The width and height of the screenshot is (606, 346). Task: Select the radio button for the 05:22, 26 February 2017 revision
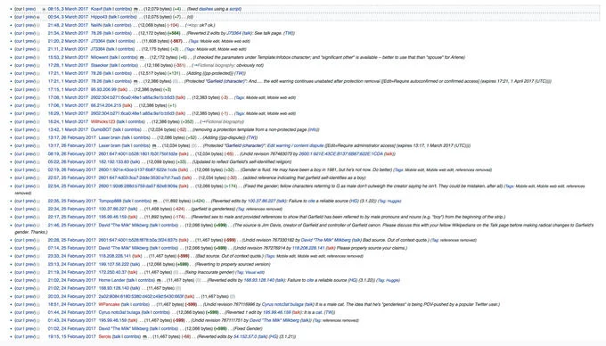tap(38, 162)
